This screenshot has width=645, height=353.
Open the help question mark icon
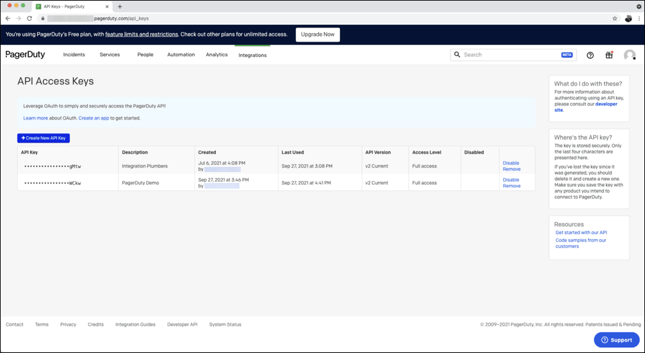click(590, 55)
